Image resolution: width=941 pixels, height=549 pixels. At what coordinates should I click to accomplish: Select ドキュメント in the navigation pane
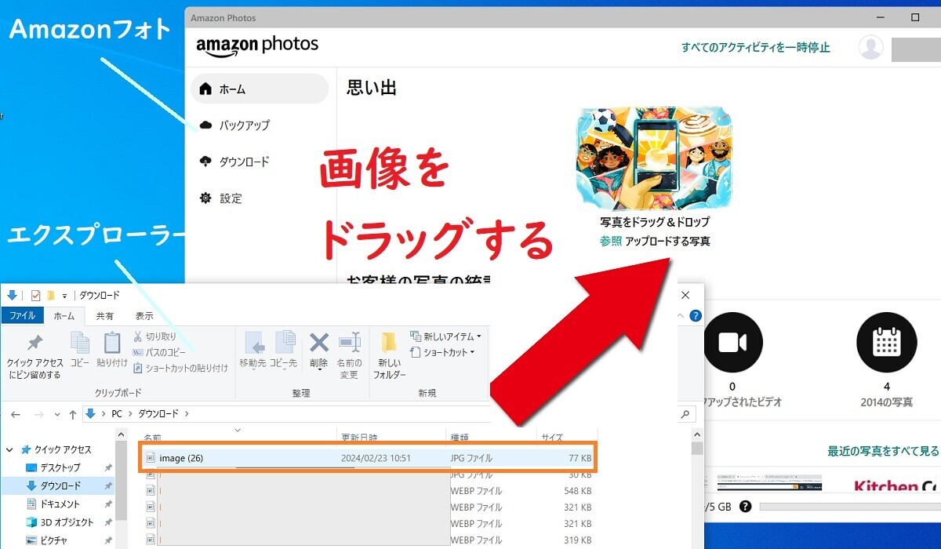(60, 504)
